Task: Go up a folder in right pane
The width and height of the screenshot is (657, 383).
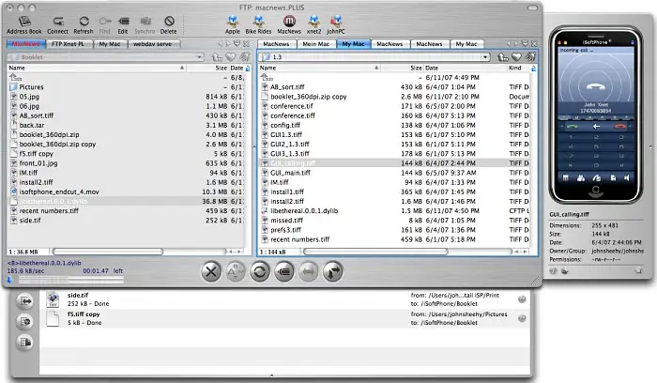Action: pyautogui.click(x=503, y=57)
